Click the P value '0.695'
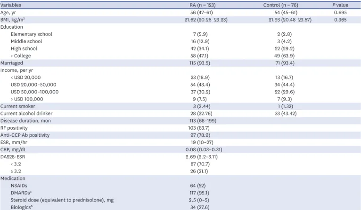This screenshot has width=361, height=210. coord(340,12)
